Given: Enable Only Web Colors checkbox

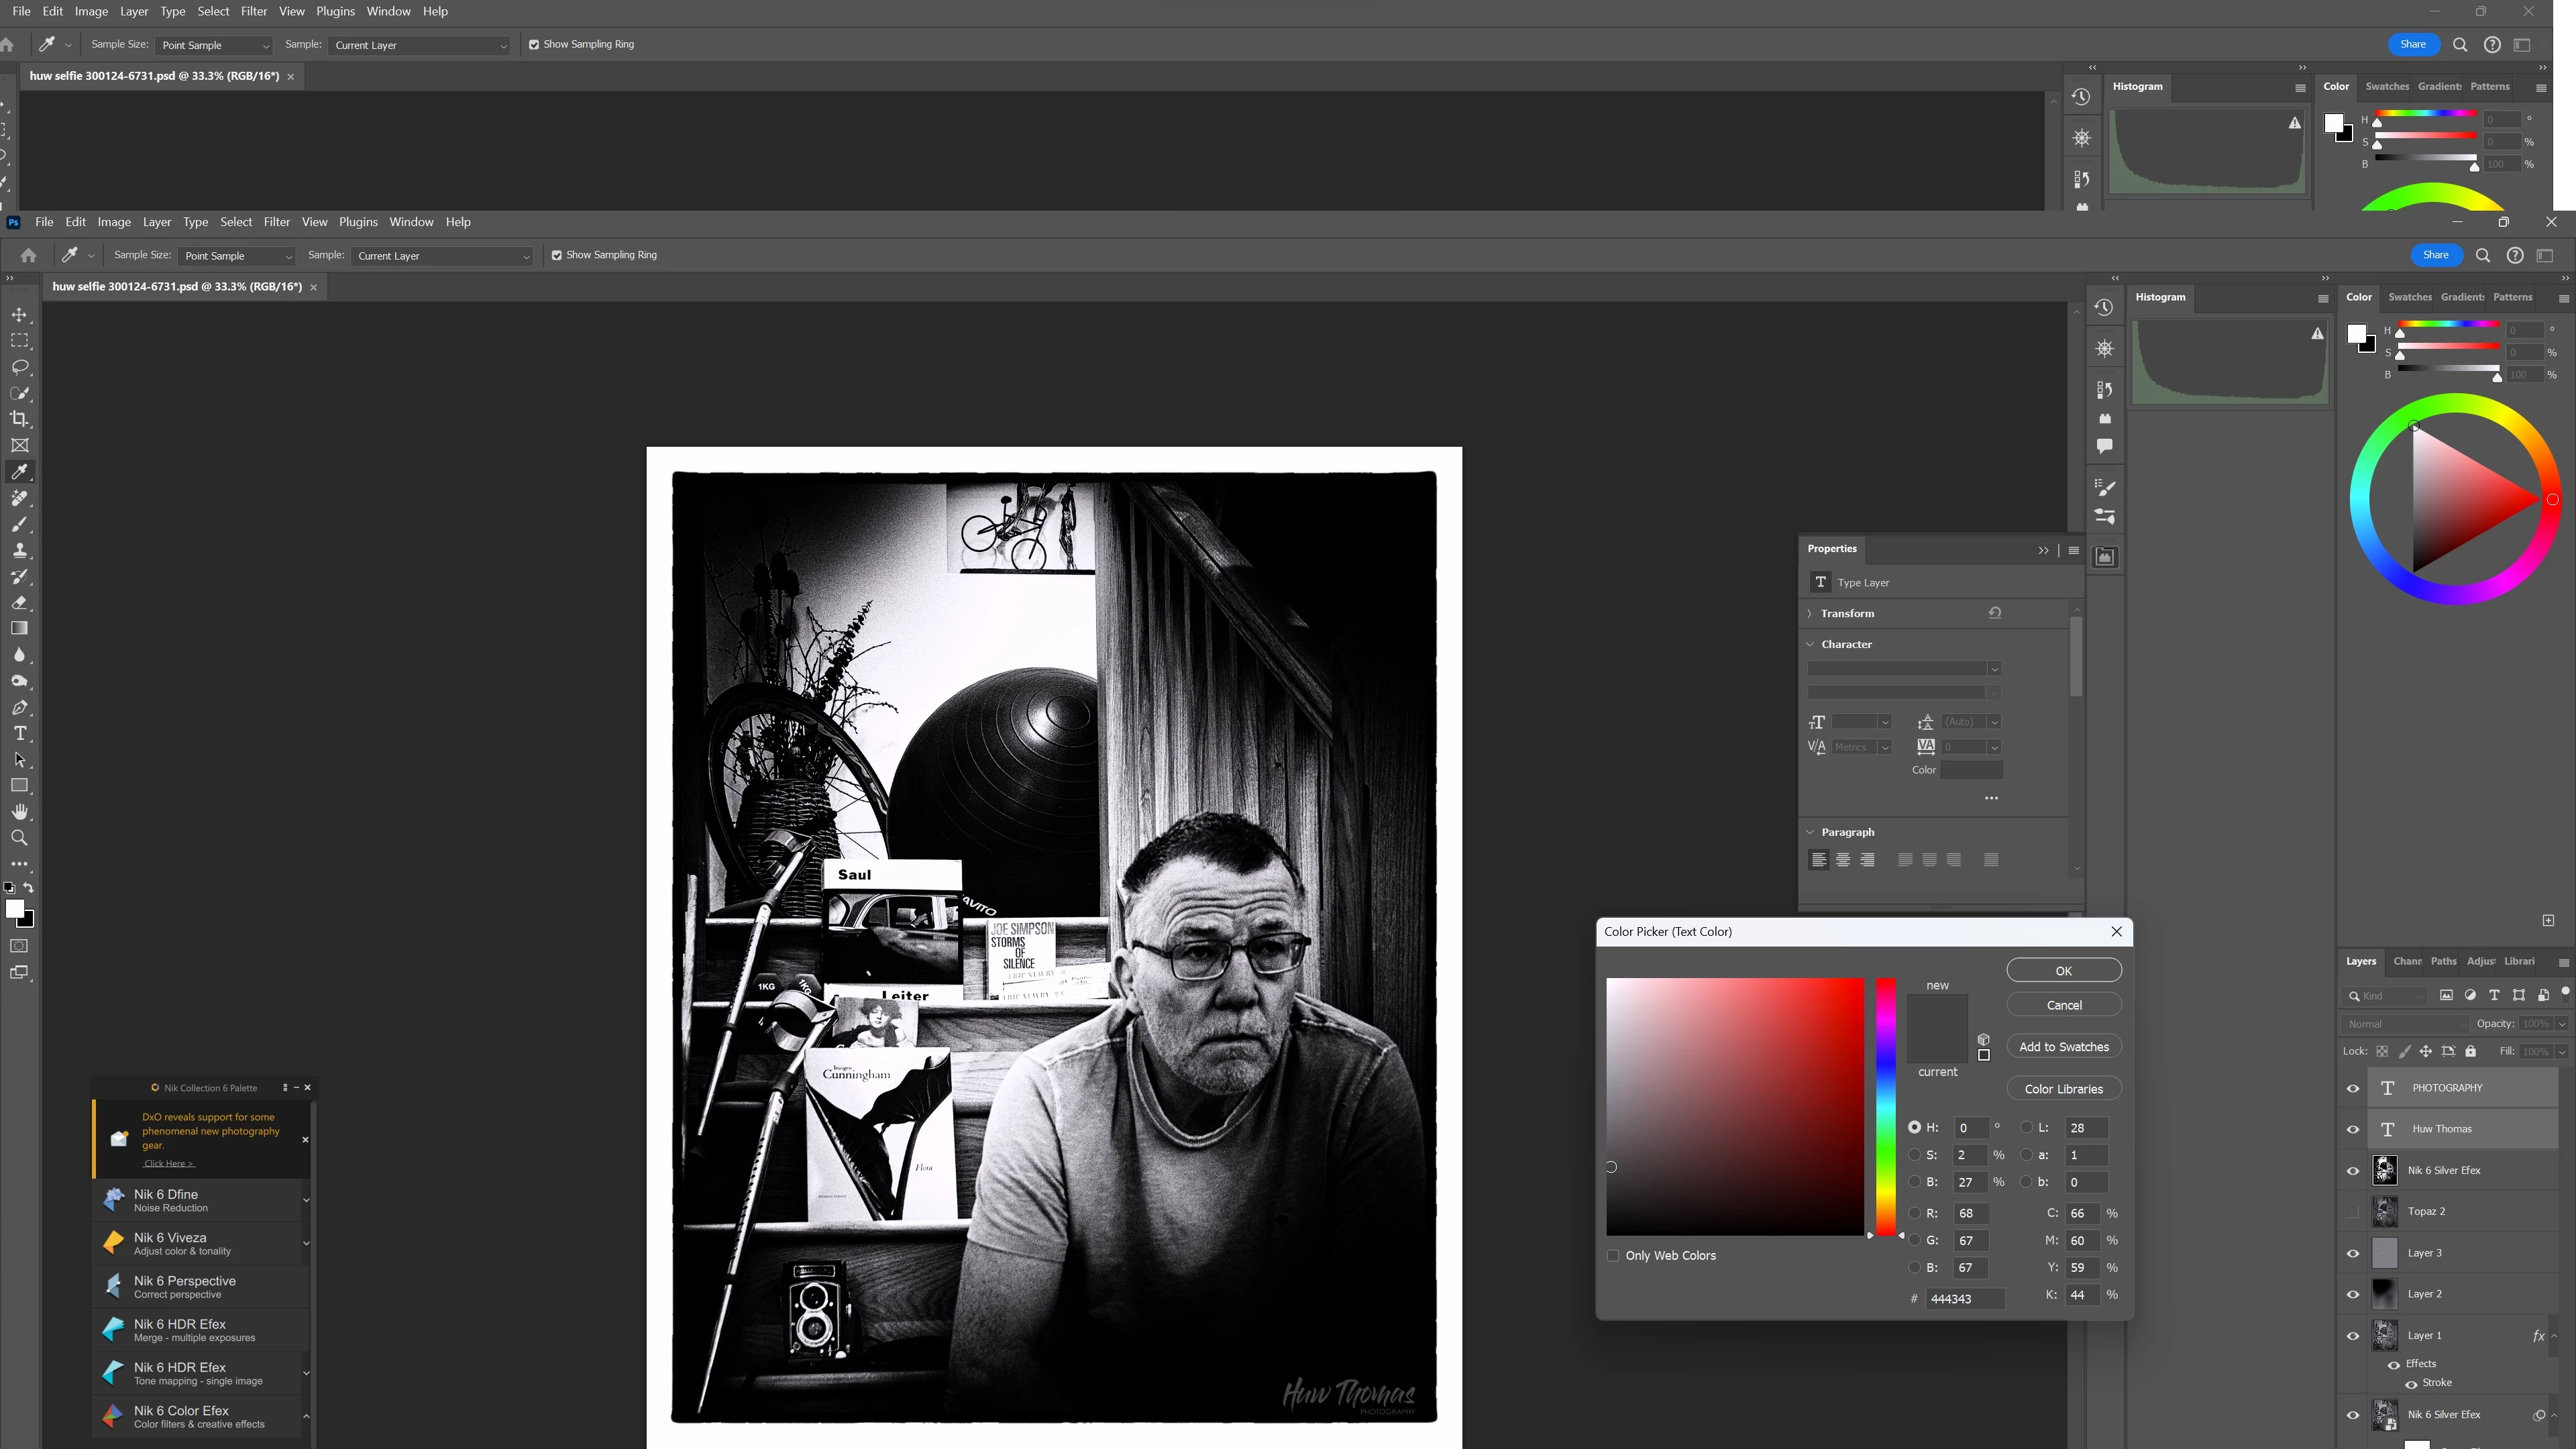Looking at the screenshot, I should [1613, 1255].
